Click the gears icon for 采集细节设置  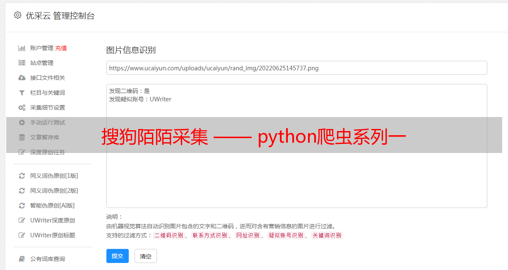tap(22, 108)
